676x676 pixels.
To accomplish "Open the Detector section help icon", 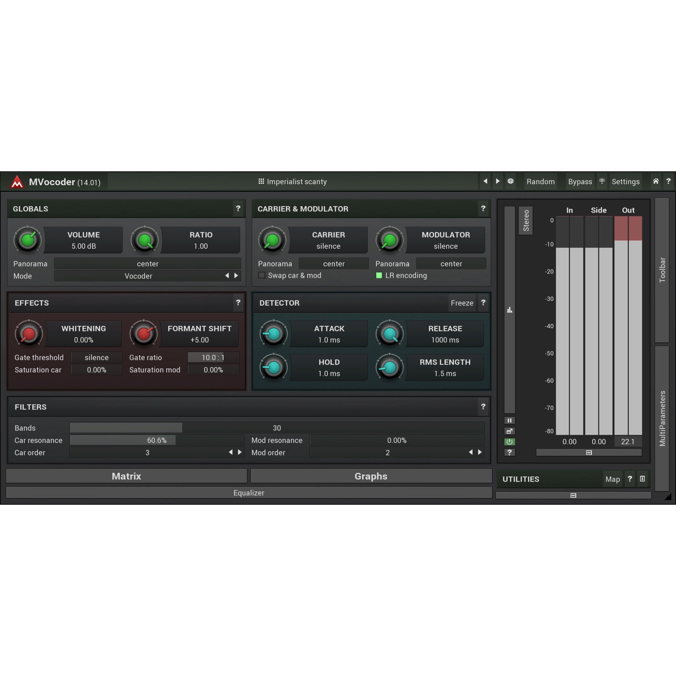I will point(483,303).
